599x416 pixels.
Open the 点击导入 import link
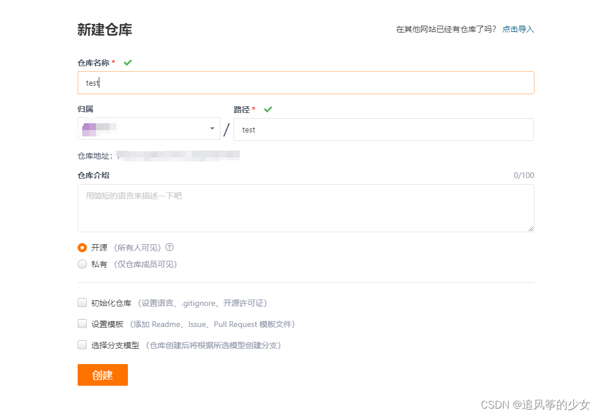[x=517, y=29]
